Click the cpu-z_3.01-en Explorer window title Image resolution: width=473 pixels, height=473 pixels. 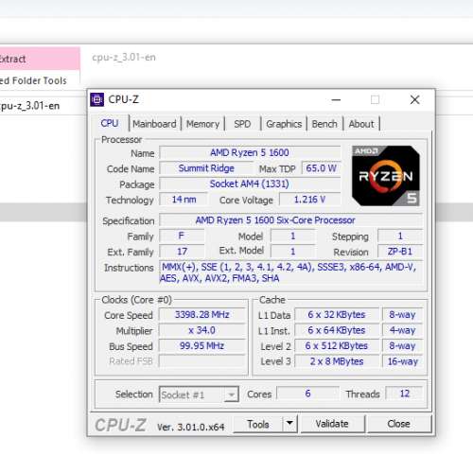click(124, 58)
